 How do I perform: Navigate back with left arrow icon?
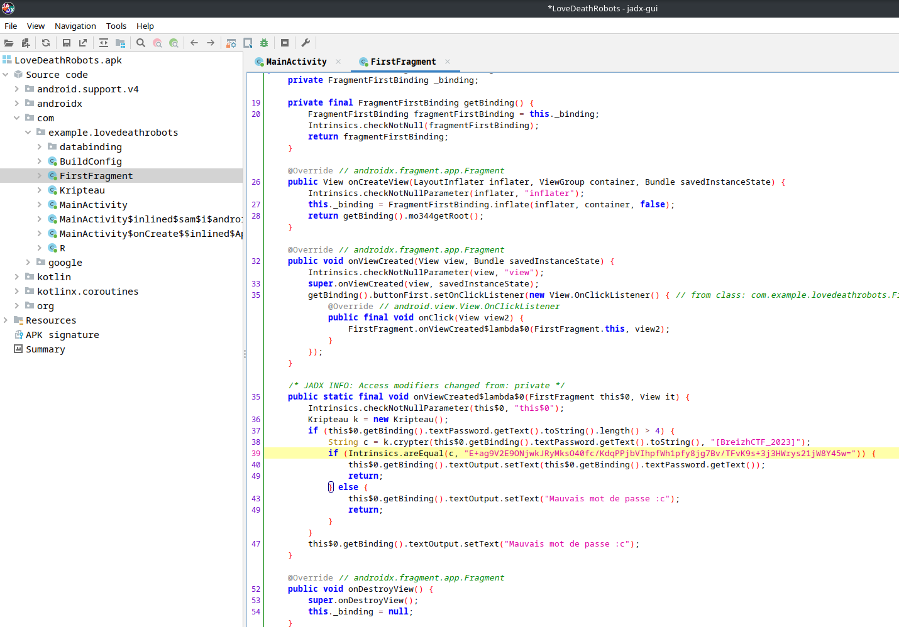click(x=194, y=43)
